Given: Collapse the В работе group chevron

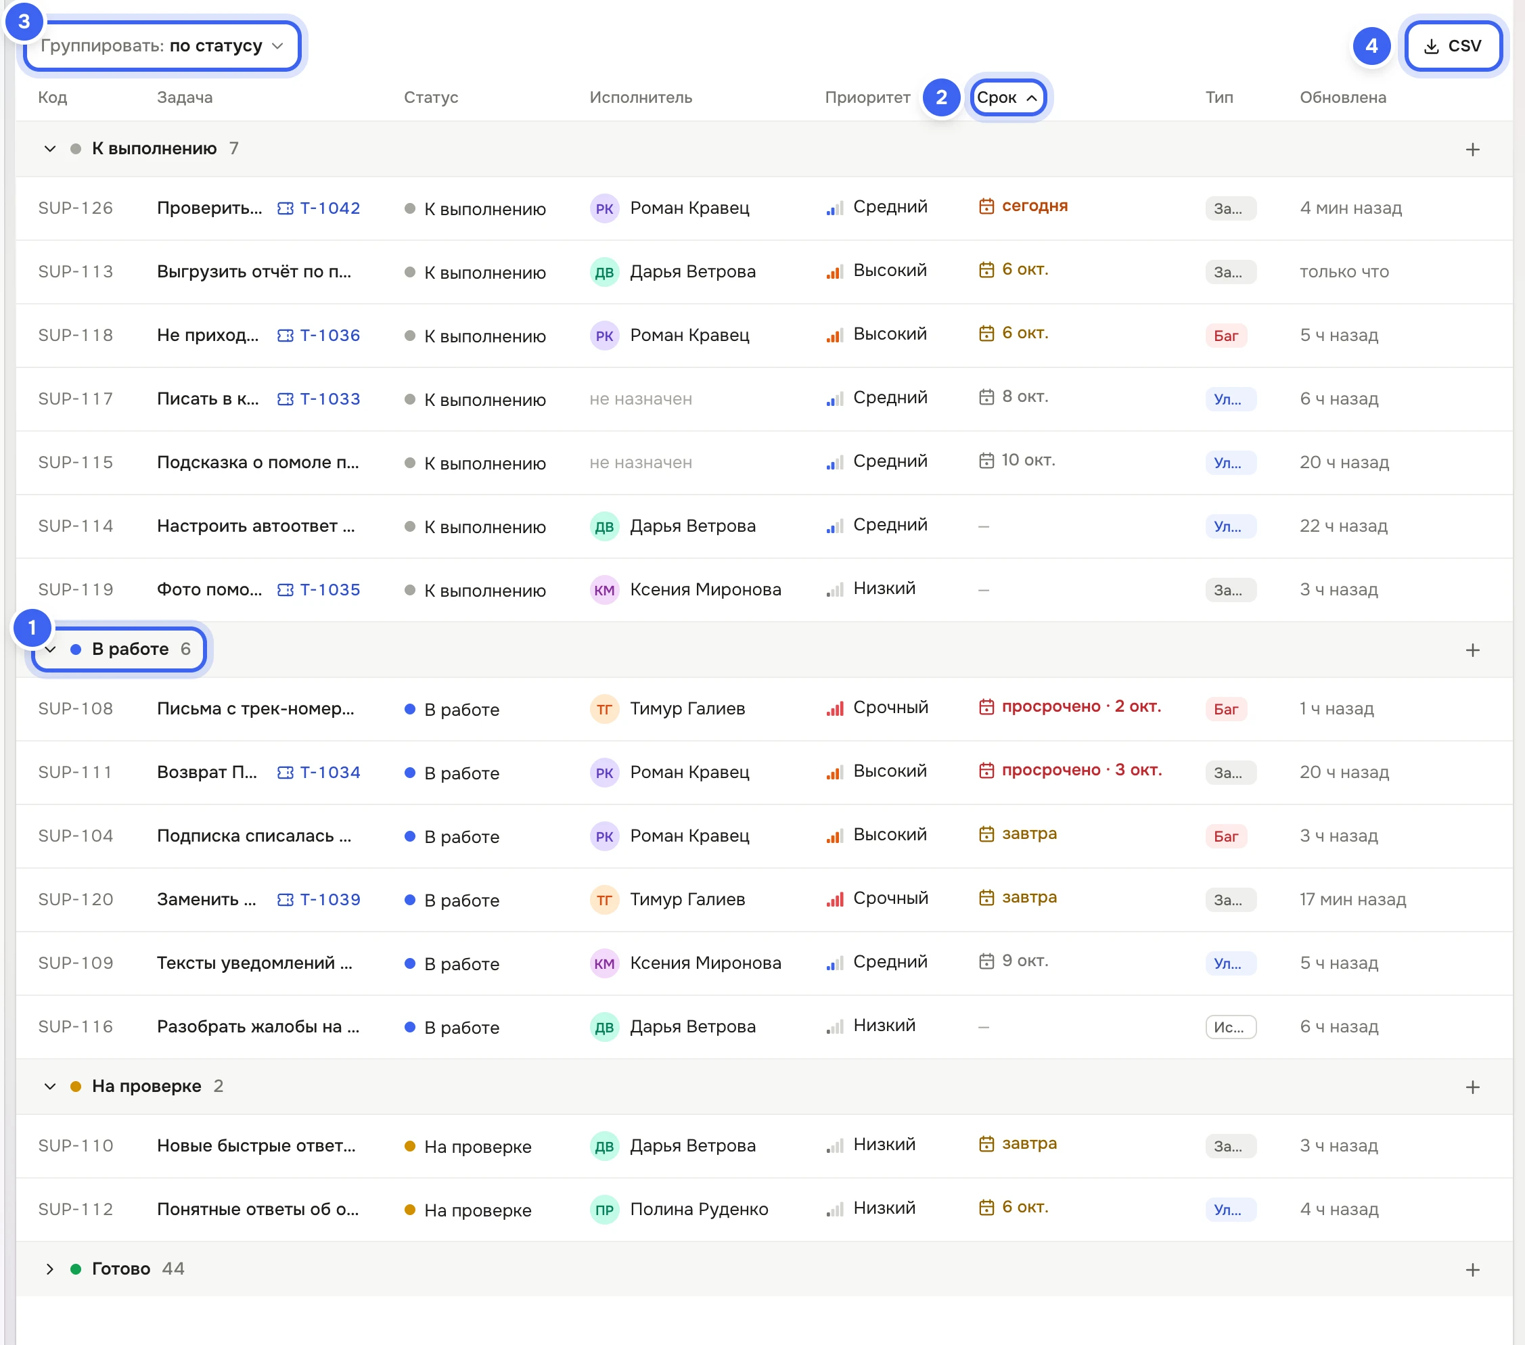Looking at the screenshot, I should 50,649.
